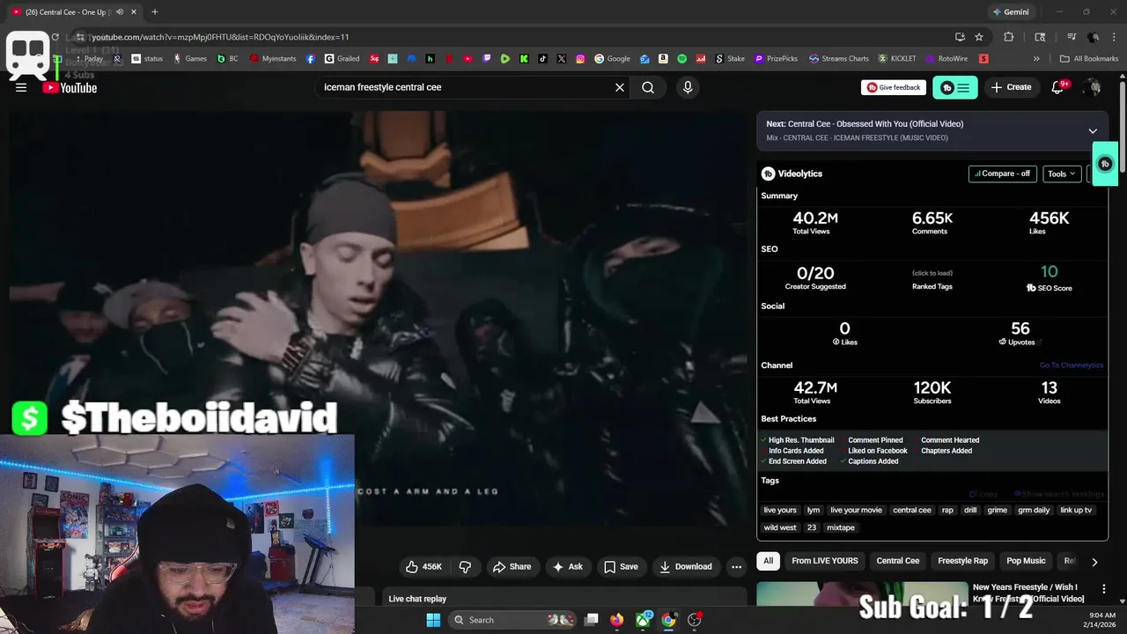Open the PrizePicks bookmark

pos(776,59)
